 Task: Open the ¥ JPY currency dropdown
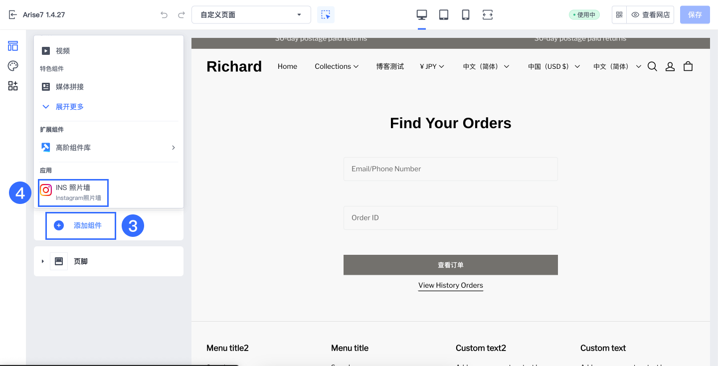point(432,66)
